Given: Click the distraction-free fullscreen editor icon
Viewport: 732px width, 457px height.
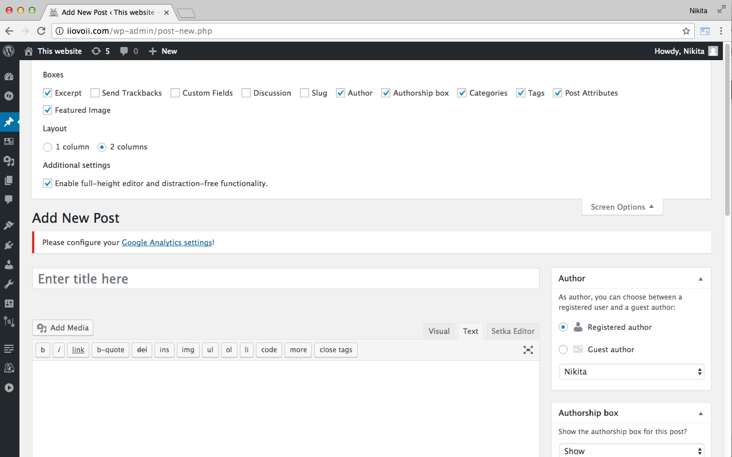Looking at the screenshot, I should tap(528, 350).
